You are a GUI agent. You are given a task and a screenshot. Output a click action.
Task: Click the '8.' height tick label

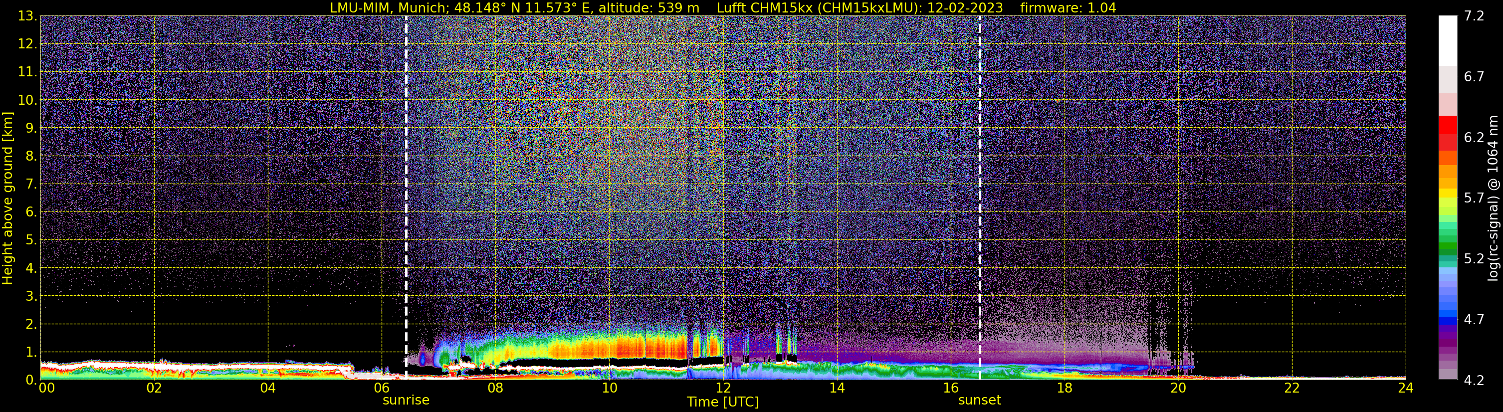(31, 156)
